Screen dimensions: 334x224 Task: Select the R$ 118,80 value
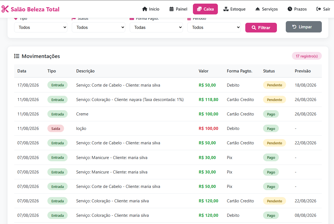pyautogui.click(x=208, y=100)
